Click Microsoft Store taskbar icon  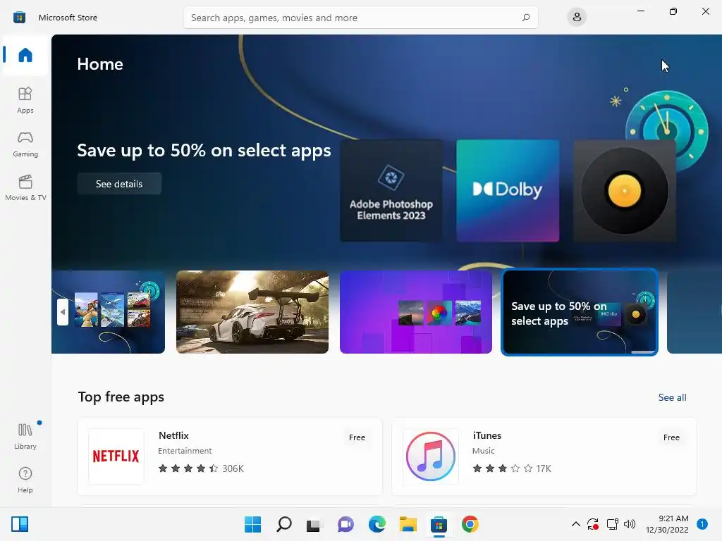pos(439,524)
